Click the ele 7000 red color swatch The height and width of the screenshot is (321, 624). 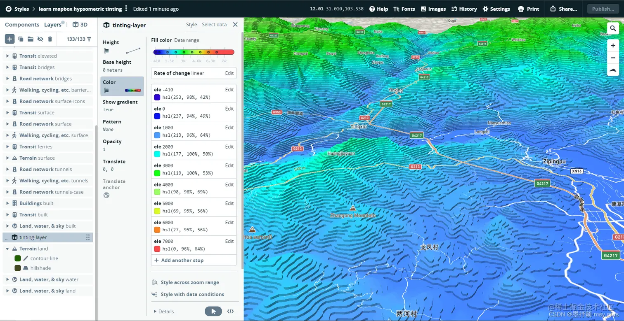157,249
